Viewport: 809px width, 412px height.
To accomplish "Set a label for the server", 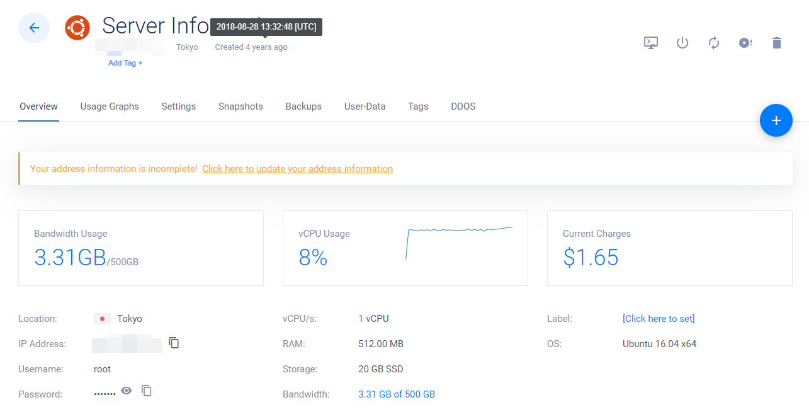I will tap(658, 318).
